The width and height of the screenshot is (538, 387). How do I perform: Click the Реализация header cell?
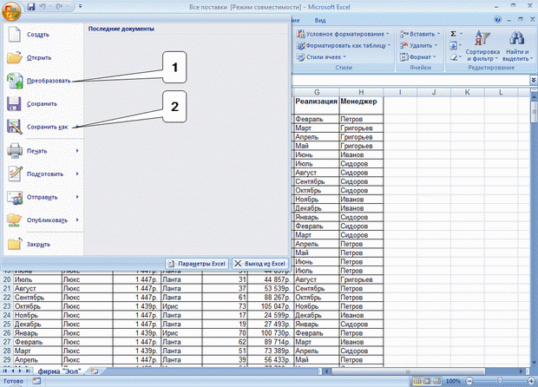pos(317,105)
